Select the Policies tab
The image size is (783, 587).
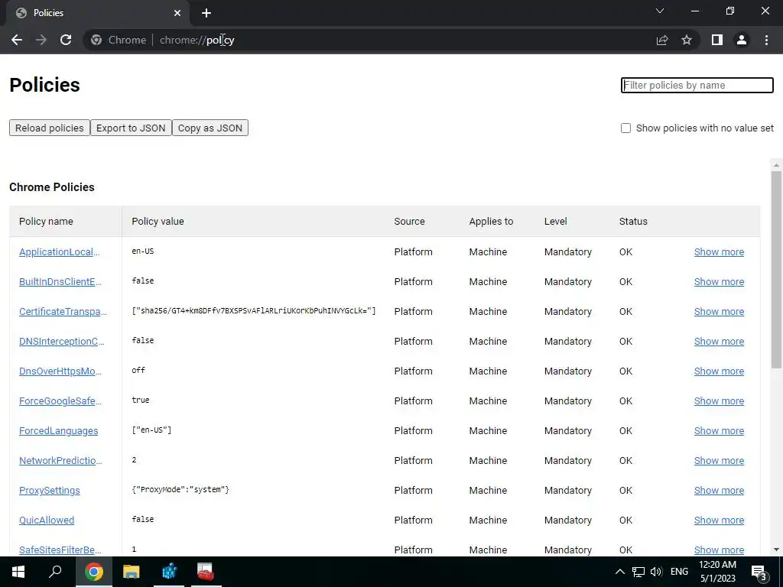[97, 13]
